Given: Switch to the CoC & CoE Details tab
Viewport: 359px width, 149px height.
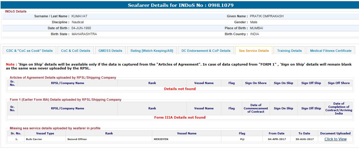Looking at the screenshot, I should (x=75, y=51).
